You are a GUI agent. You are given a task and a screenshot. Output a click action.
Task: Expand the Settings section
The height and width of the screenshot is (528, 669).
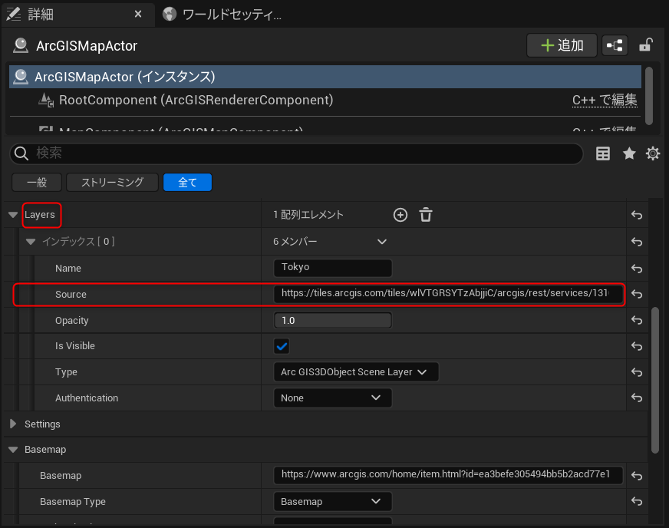13,424
